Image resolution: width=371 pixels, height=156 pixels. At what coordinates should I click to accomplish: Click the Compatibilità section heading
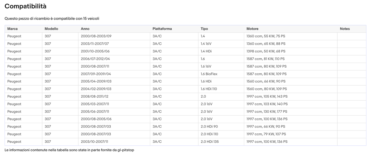pos(25,6)
